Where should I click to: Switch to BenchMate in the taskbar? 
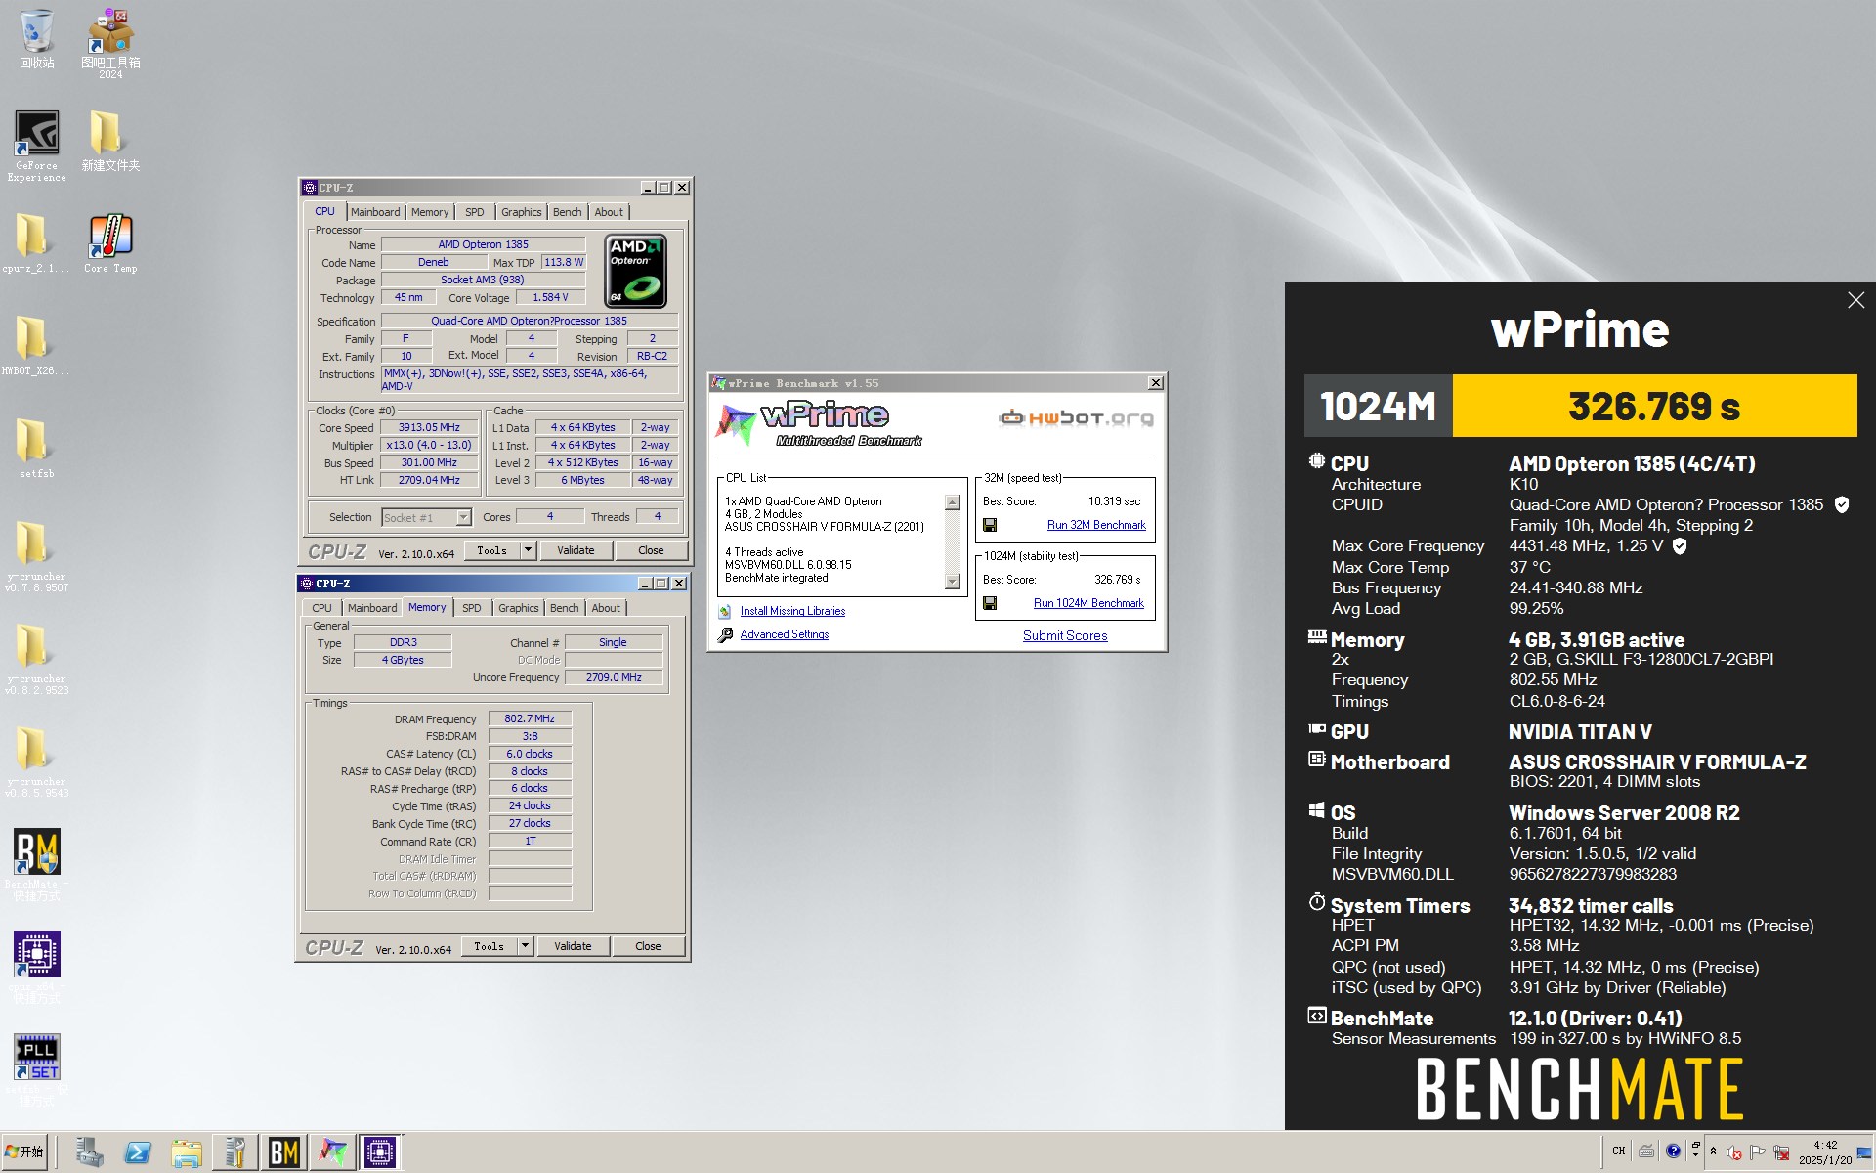283,1152
